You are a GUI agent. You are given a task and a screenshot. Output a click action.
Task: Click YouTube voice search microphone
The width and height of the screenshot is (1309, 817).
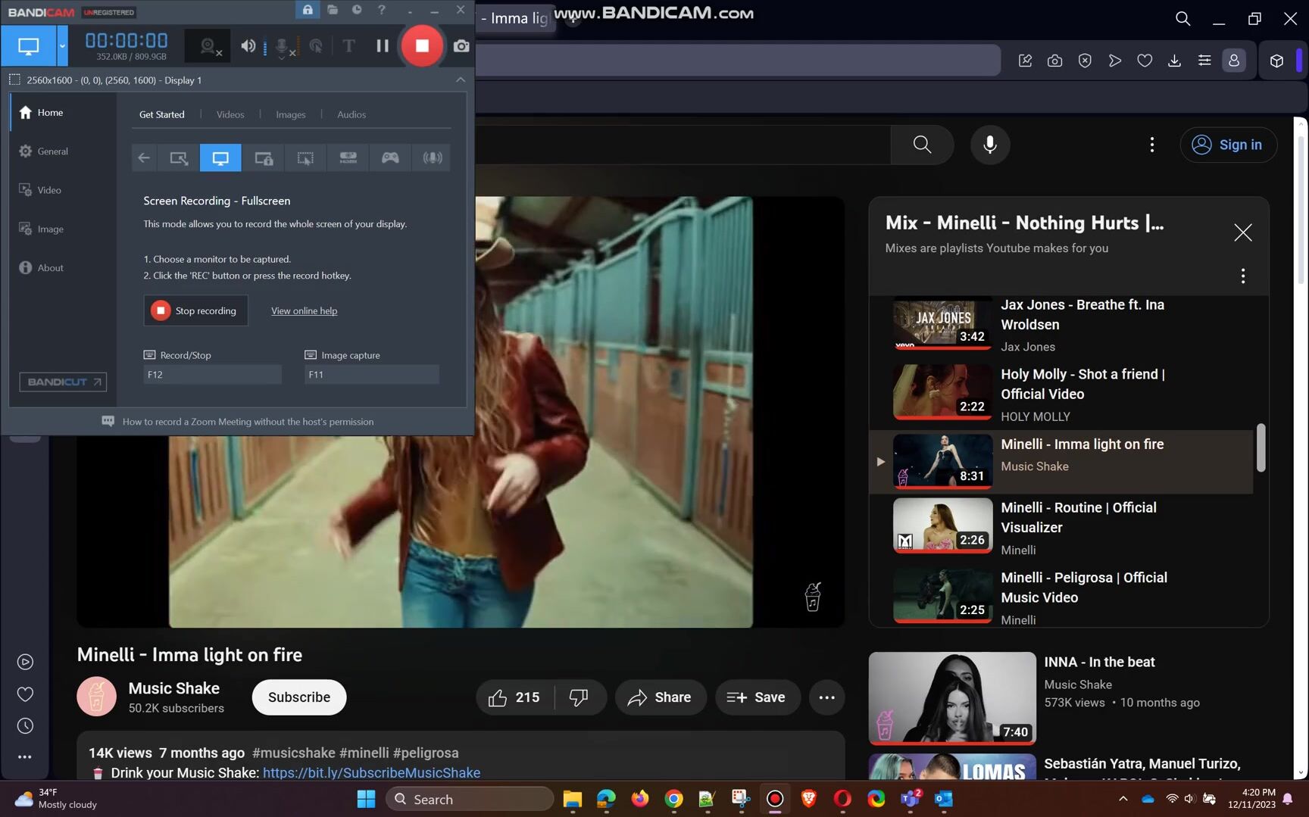(x=990, y=145)
